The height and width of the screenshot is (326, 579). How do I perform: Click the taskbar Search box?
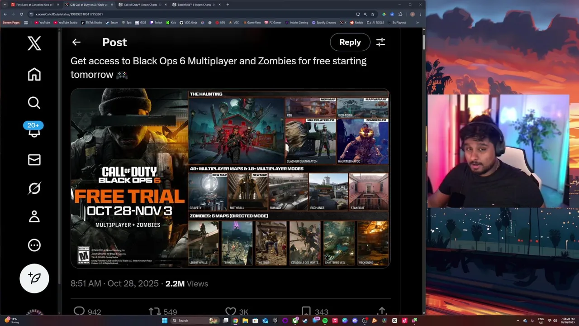pos(195,321)
